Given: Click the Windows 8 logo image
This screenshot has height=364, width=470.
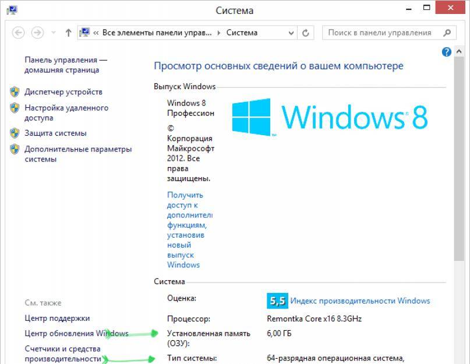Looking at the screenshot, I should [x=330, y=117].
